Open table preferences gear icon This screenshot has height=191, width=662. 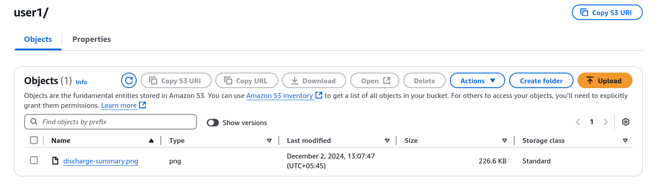pos(625,122)
